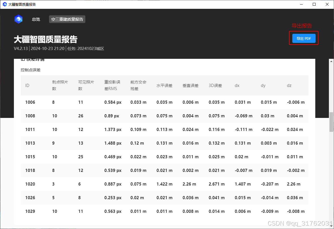
Task: Click the 0.014 m 3D error value
Action: (217, 211)
